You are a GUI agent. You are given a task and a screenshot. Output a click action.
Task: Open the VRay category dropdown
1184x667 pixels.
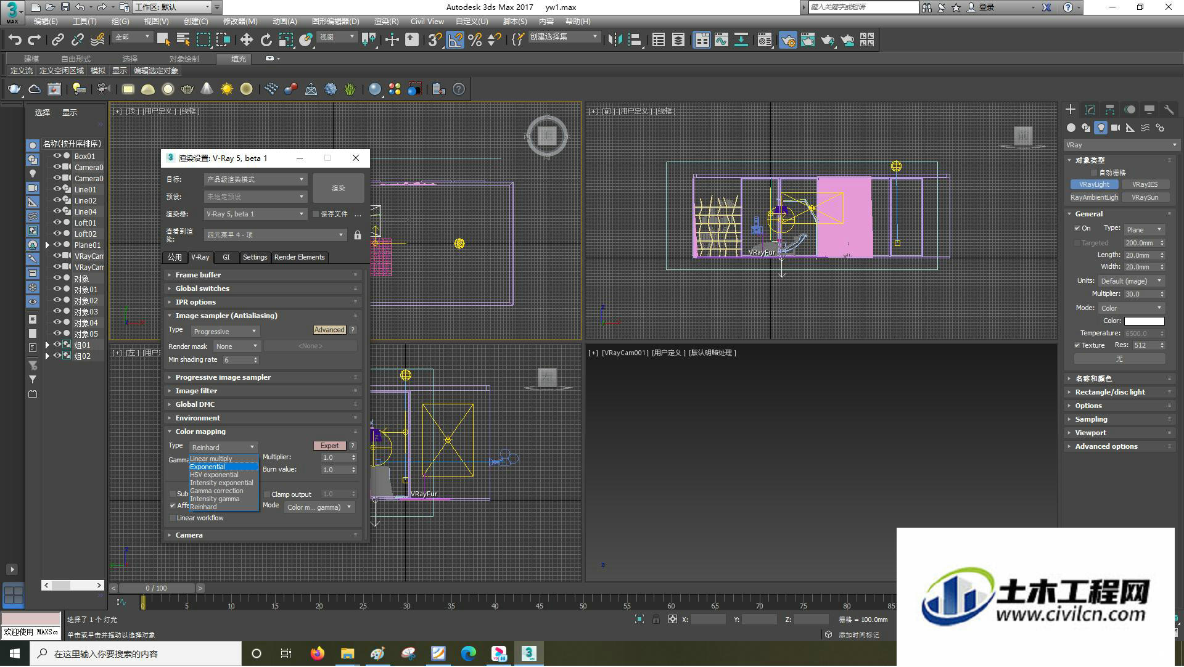pos(1121,145)
